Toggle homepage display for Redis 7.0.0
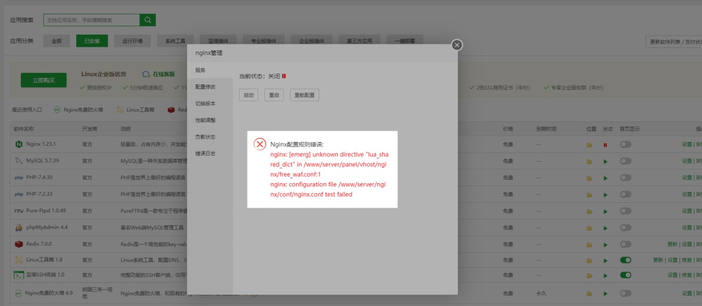702x306 pixels. pyautogui.click(x=625, y=243)
